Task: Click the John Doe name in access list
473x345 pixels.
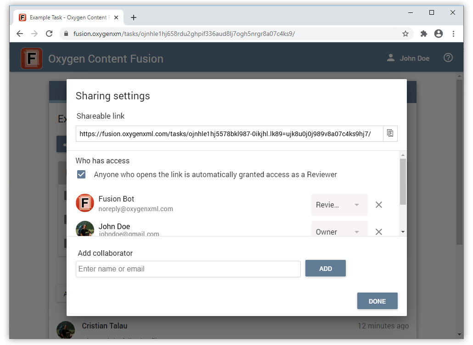Action: (114, 226)
